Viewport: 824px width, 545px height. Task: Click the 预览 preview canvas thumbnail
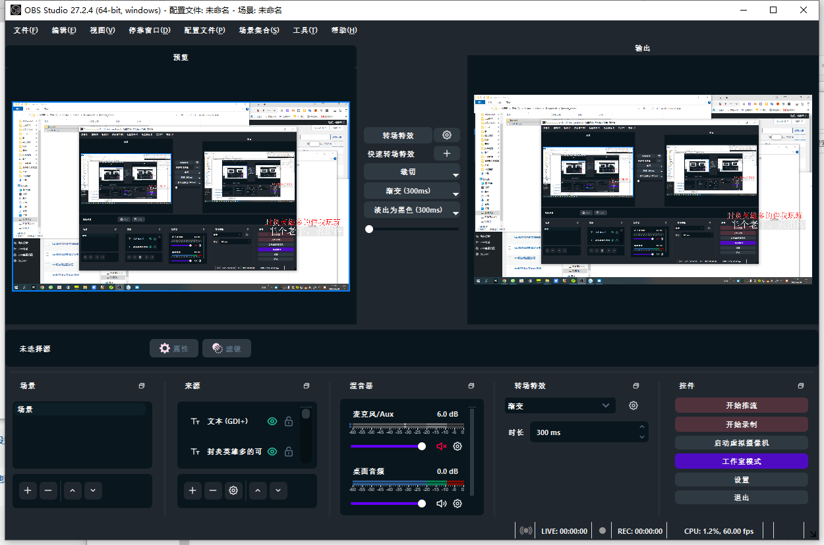click(x=181, y=196)
